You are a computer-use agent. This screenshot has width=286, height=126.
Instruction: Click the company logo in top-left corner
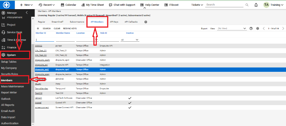[6, 5]
